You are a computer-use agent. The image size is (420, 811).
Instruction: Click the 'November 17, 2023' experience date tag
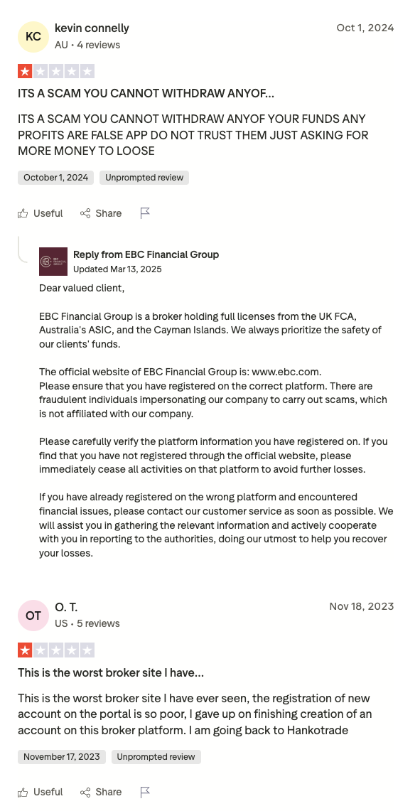point(62,757)
